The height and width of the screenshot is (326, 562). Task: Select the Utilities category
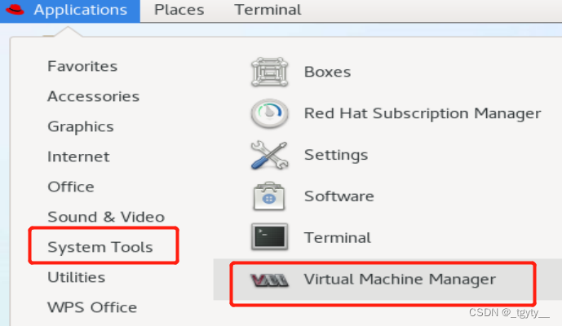pyautogui.click(x=77, y=277)
